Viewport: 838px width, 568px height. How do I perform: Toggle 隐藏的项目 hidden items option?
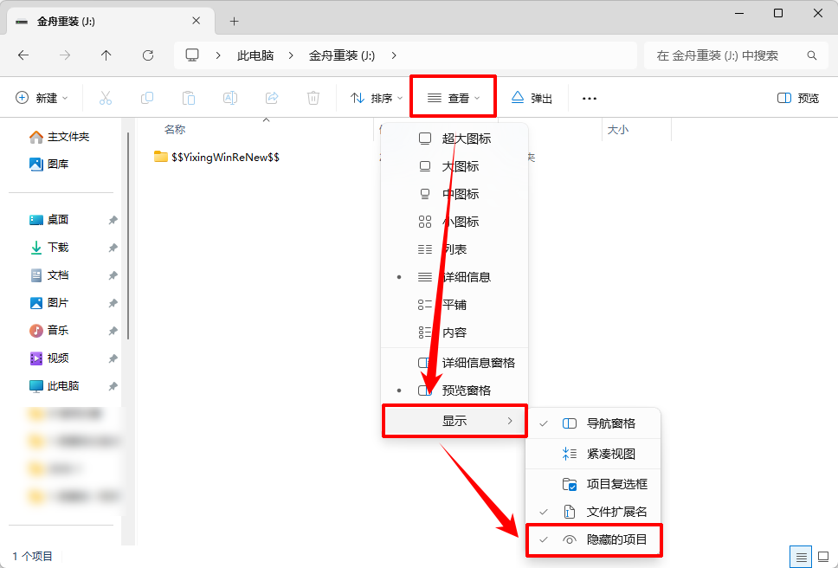coord(594,539)
